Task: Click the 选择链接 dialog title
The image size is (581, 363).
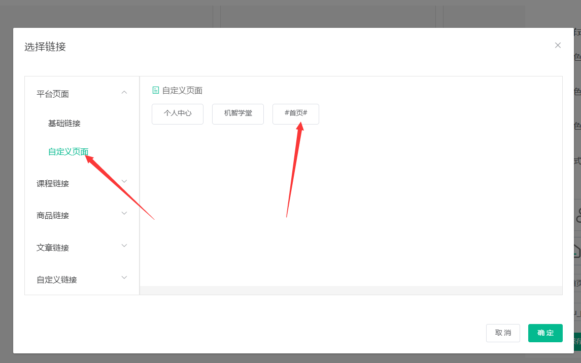Action: pyautogui.click(x=45, y=47)
